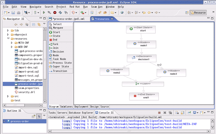Terminate console with red square icon

pos(160,113)
